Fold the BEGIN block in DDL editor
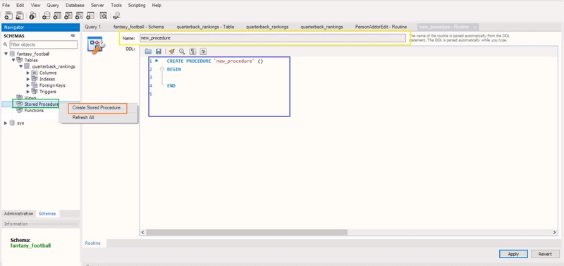The height and width of the screenshot is (266, 564). tap(162, 69)
